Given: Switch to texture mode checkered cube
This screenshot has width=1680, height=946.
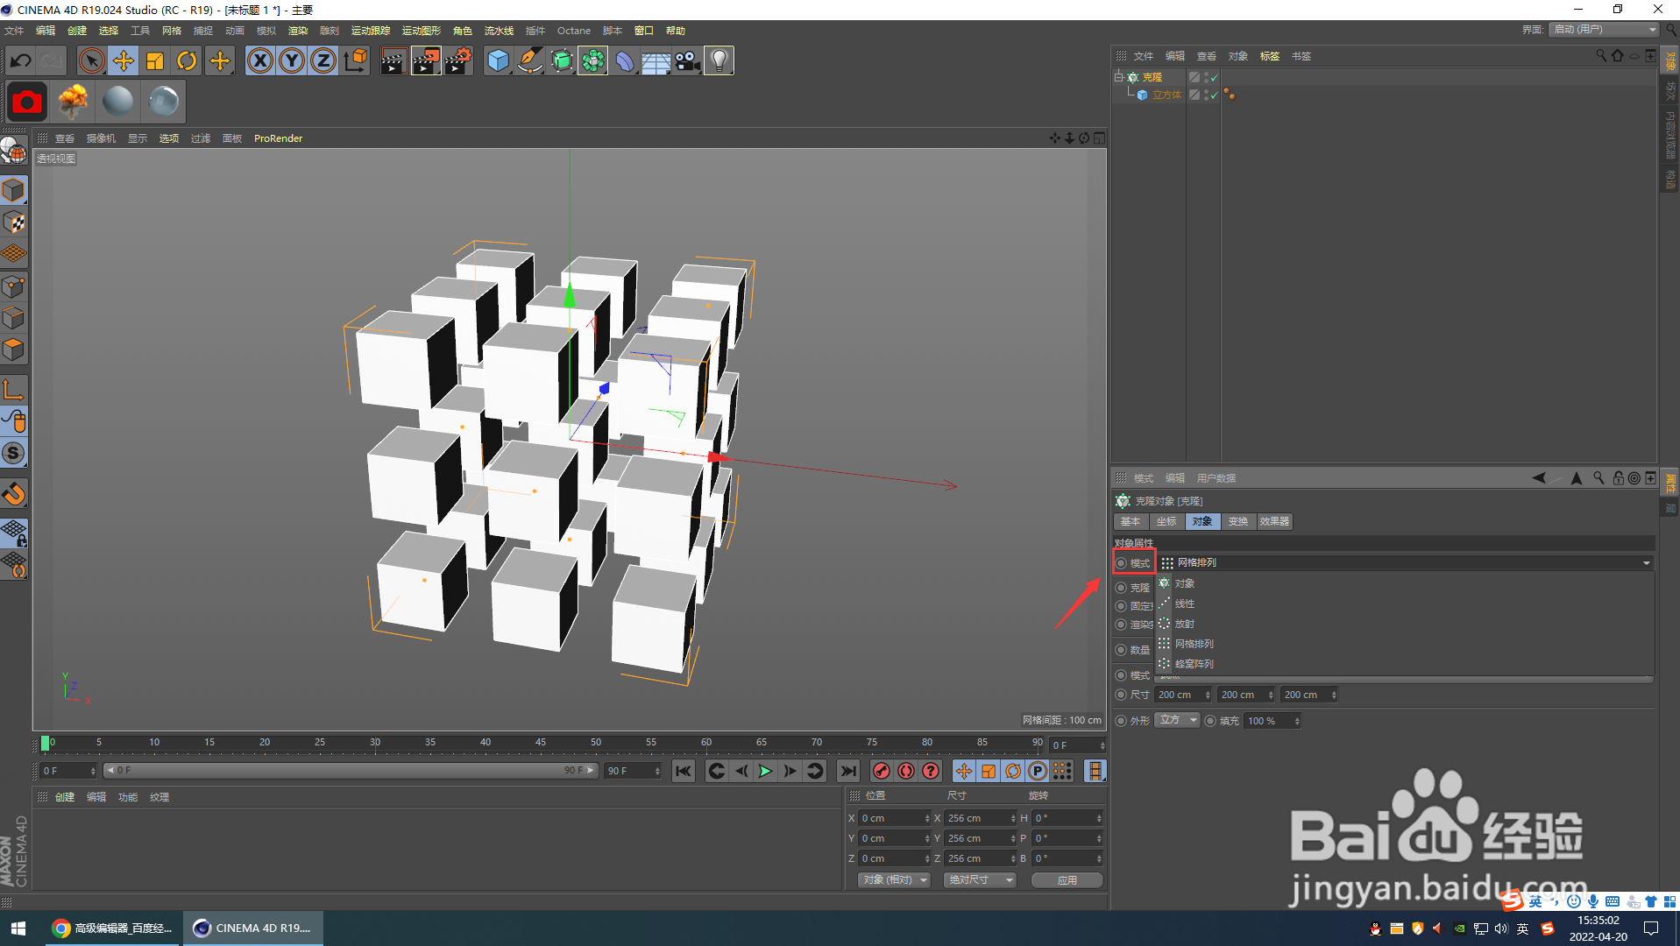Looking at the screenshot, I should [14, 222].
